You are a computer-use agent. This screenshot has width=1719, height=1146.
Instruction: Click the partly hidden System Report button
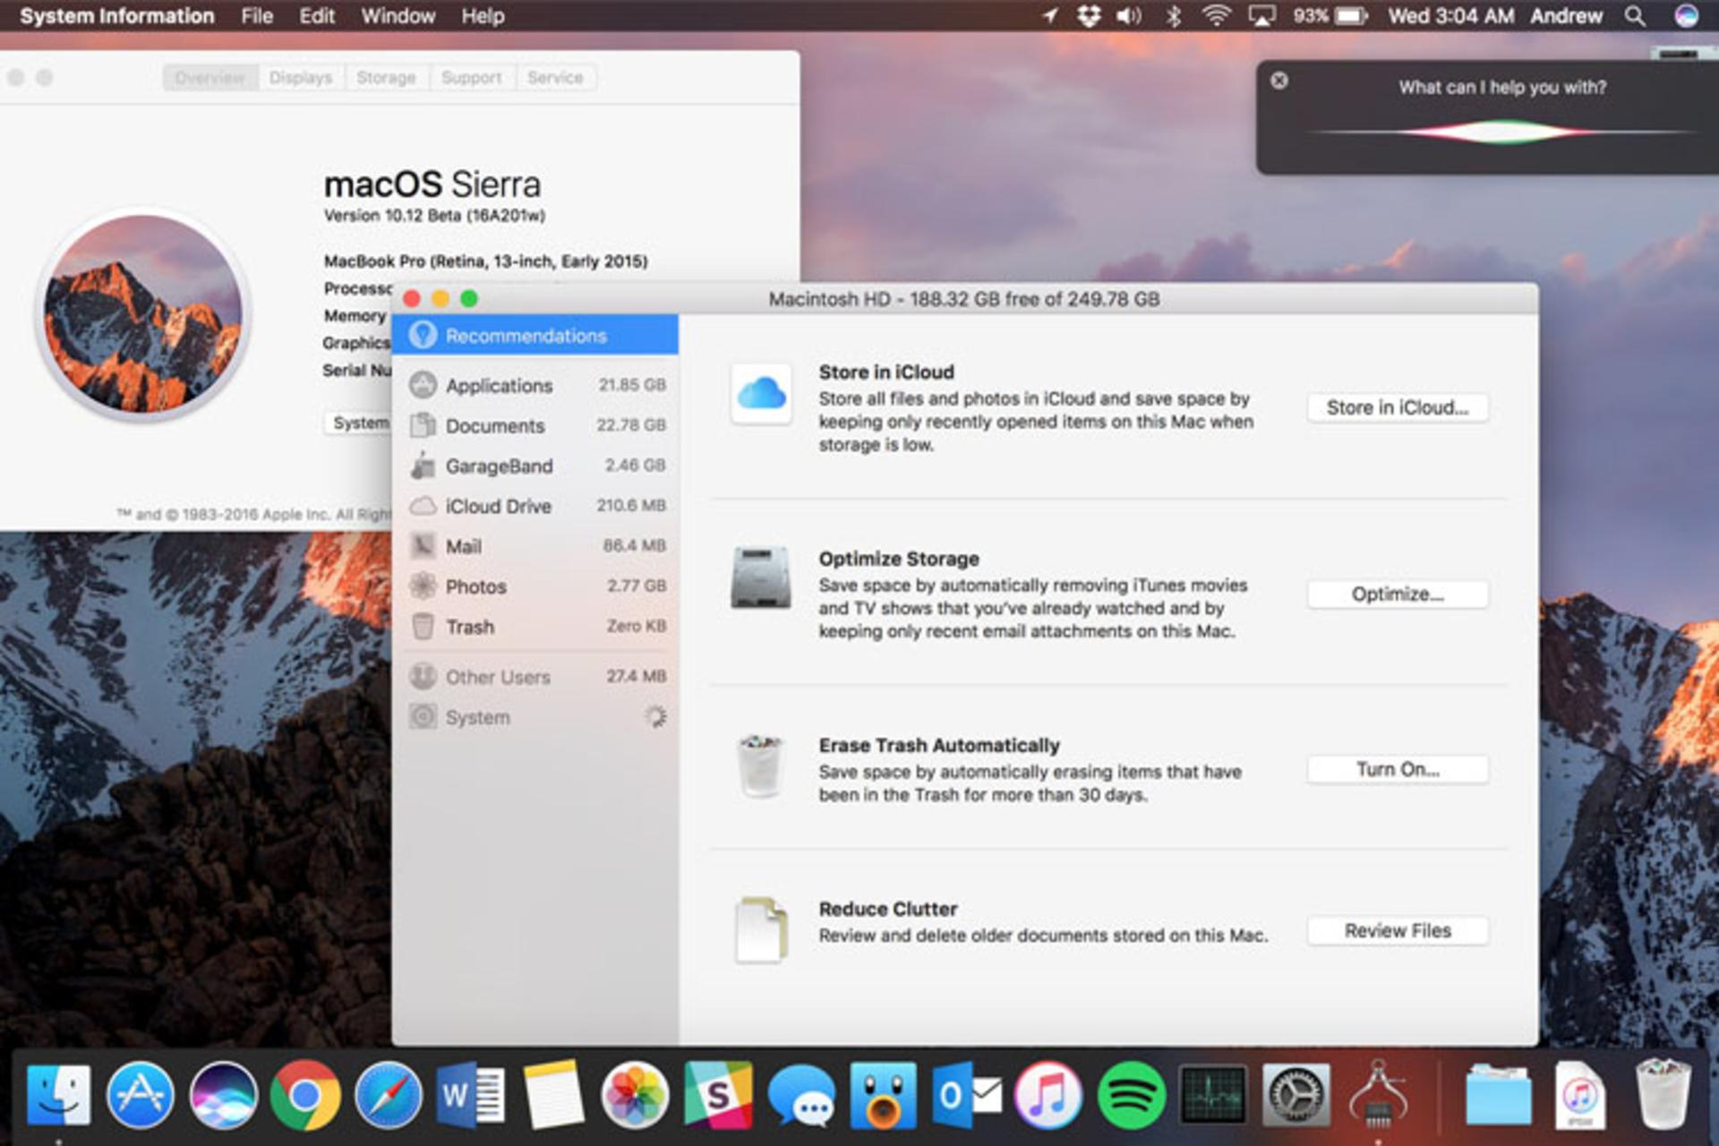coord(358,423)
